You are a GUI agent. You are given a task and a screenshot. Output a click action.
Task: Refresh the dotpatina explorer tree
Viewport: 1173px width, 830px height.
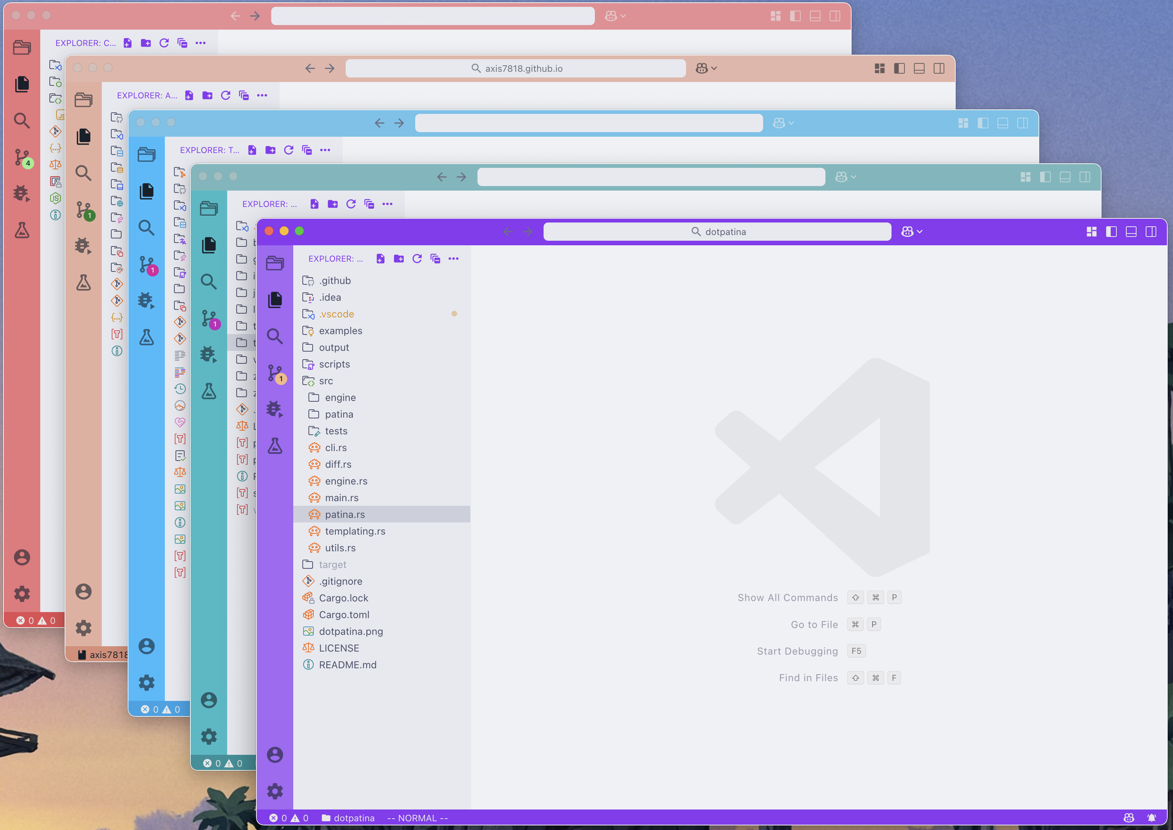point(417,259)
